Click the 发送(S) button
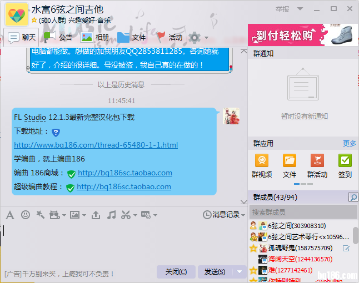 (x=215, y=272)
